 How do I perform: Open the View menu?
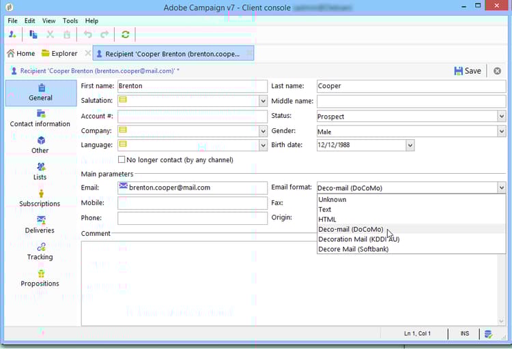(x=48, y=20)
